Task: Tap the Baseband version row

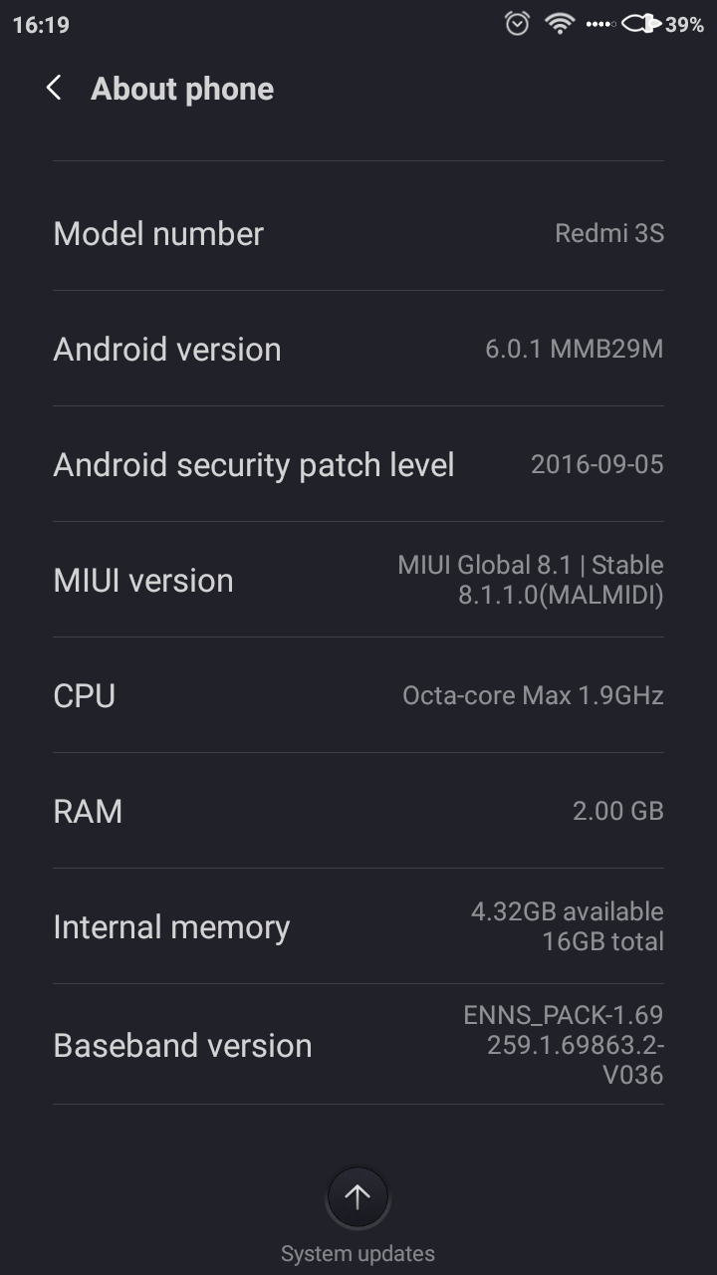Action: pyautogui.click(x=358, y=1045)
